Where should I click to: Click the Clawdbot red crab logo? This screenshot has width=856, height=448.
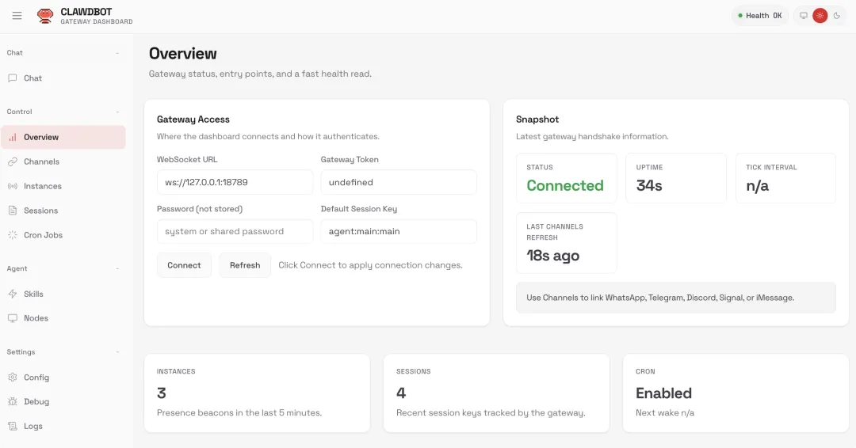tap(46, 16)
